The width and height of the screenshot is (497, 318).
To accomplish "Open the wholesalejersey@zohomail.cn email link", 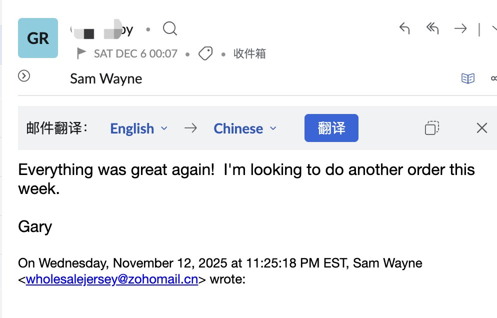I will [112, 279].
